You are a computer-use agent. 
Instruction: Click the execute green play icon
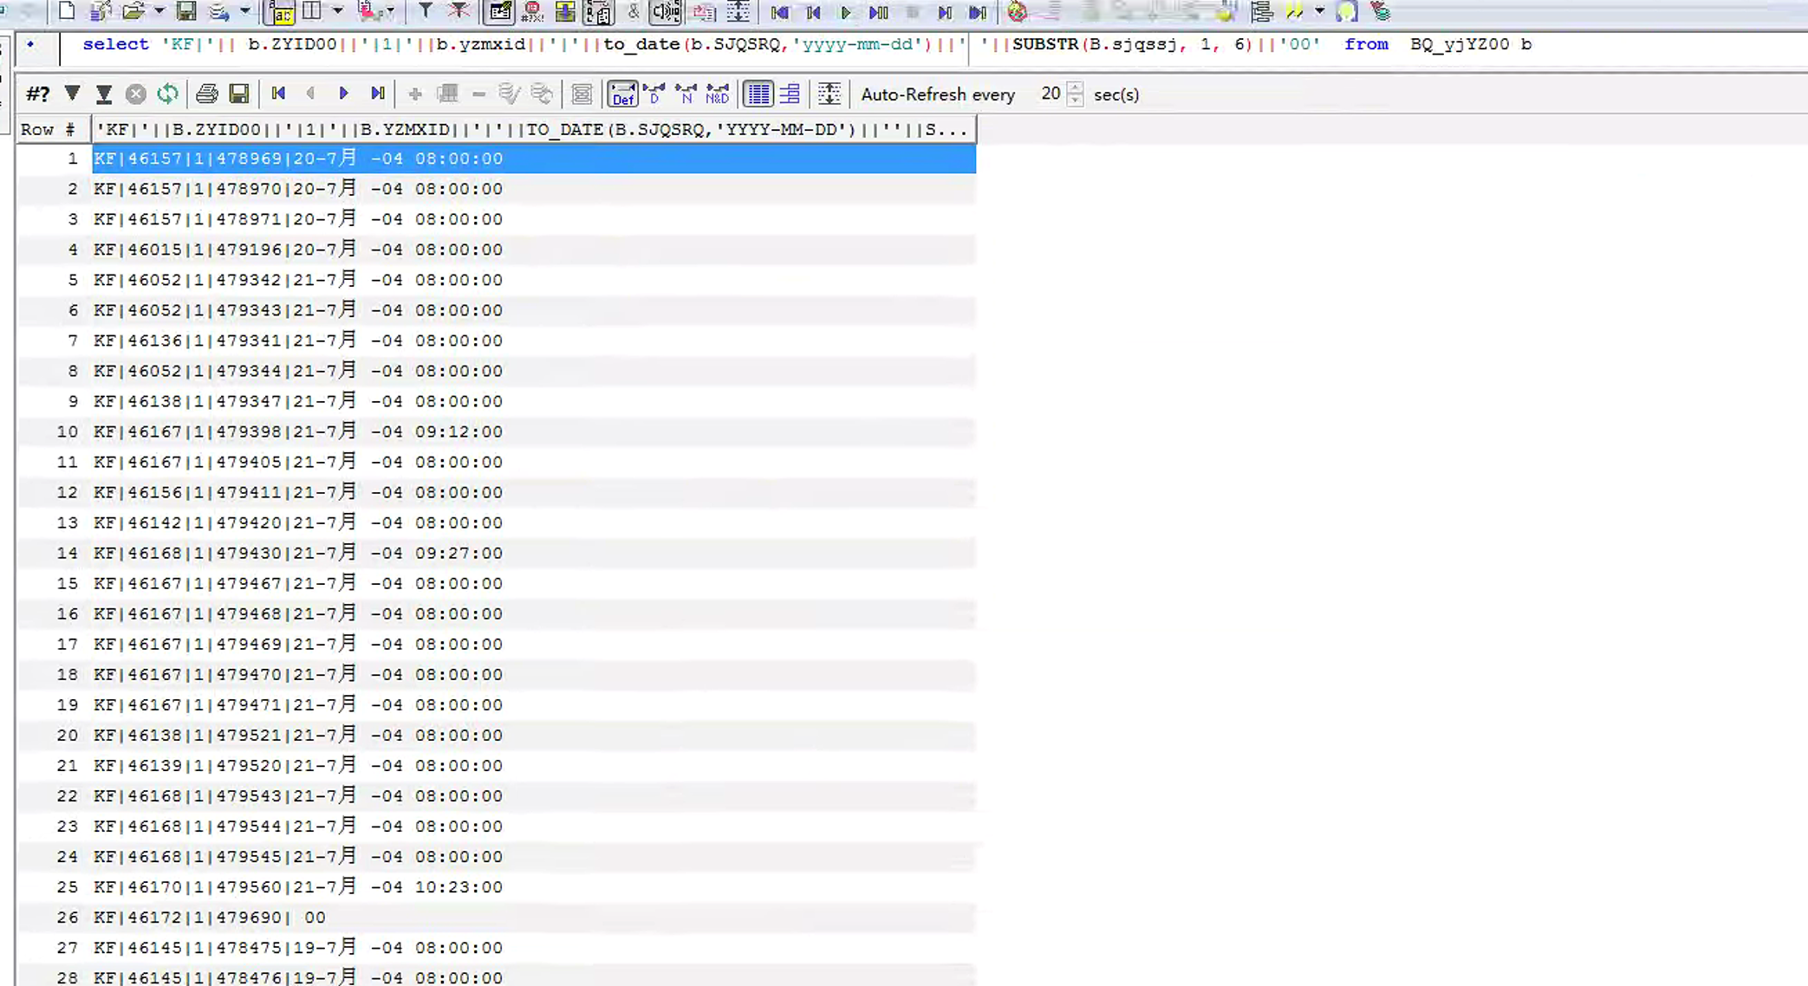[x=846, y=12]
